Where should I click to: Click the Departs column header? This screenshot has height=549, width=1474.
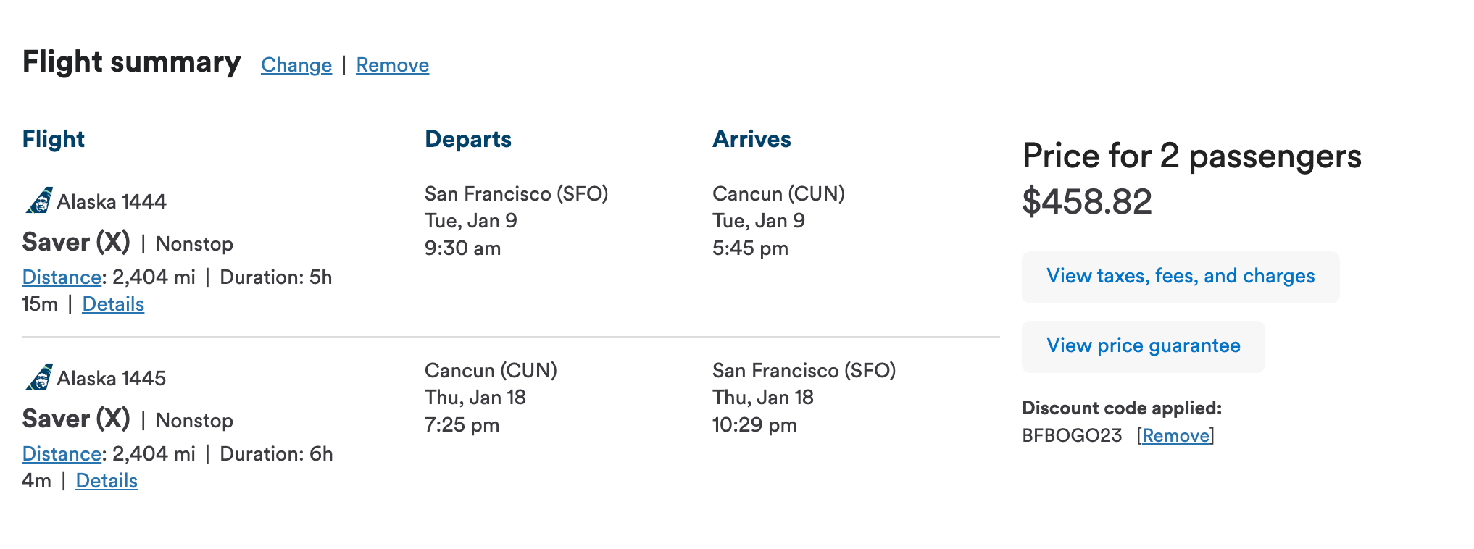pos(468,138)
